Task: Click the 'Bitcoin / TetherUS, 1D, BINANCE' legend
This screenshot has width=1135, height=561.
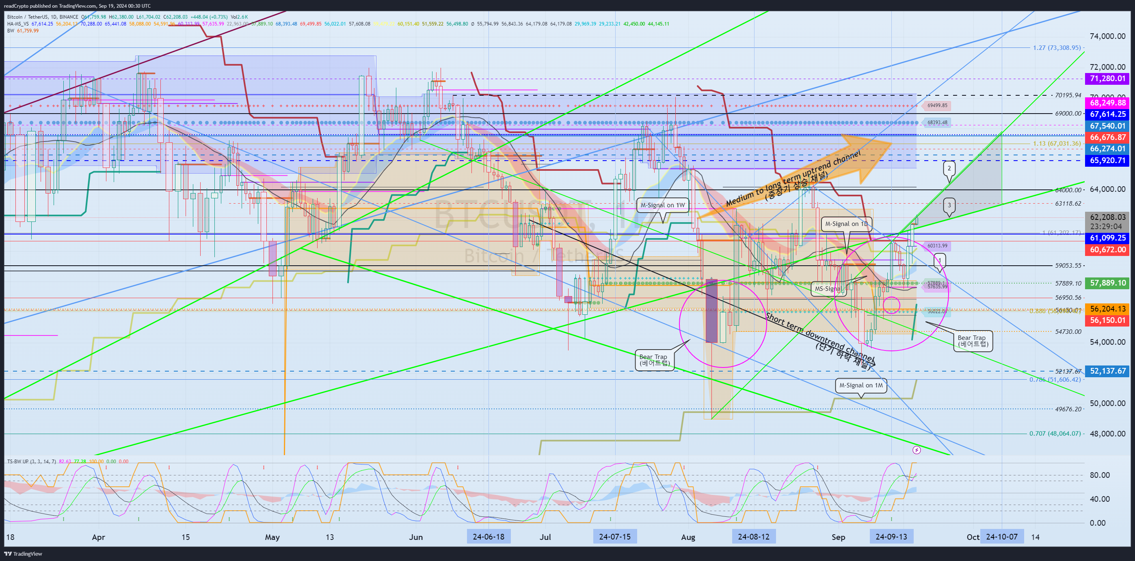Action: click(x=43, y=17)
